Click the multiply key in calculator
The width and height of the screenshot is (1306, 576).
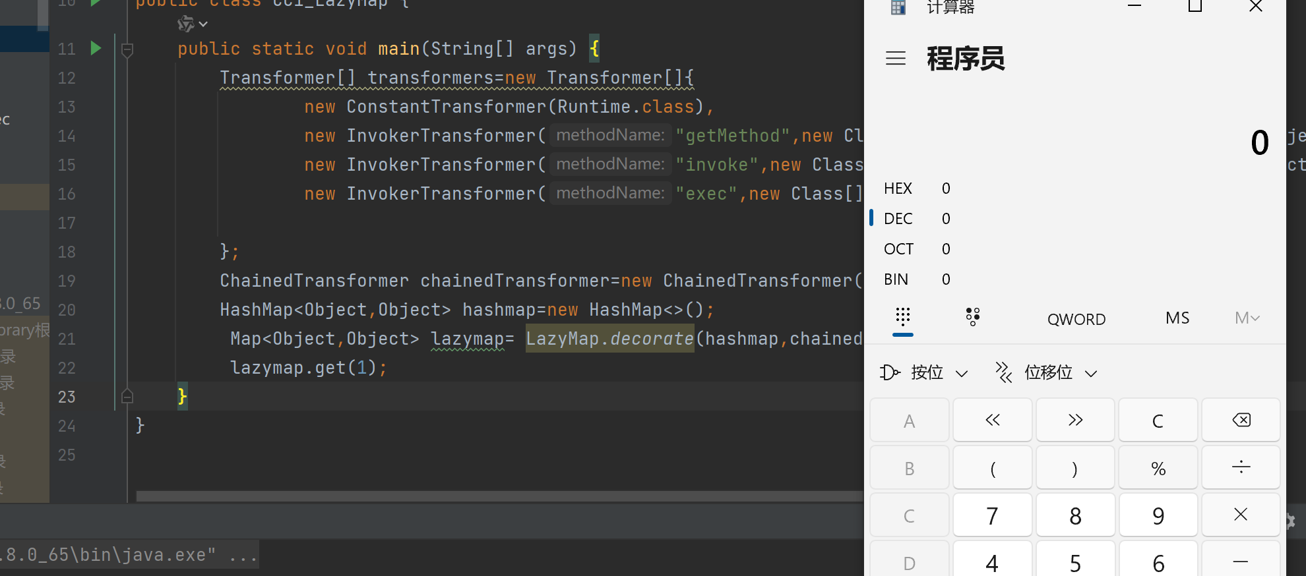point(1241,515)
